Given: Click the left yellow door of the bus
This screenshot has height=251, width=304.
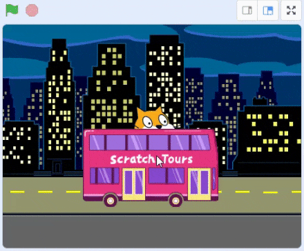Looking at the screenshot, I should coord(134,184).
